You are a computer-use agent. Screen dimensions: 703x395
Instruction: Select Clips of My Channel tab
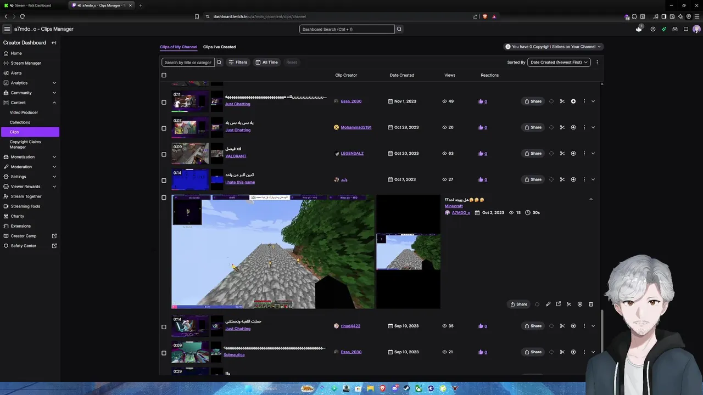click(178, 47)
